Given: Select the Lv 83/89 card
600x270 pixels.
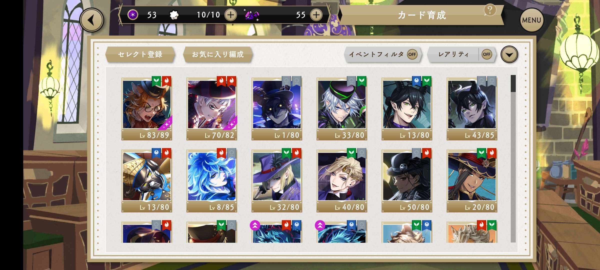Looking at the screenshot, I should (147, 108).
